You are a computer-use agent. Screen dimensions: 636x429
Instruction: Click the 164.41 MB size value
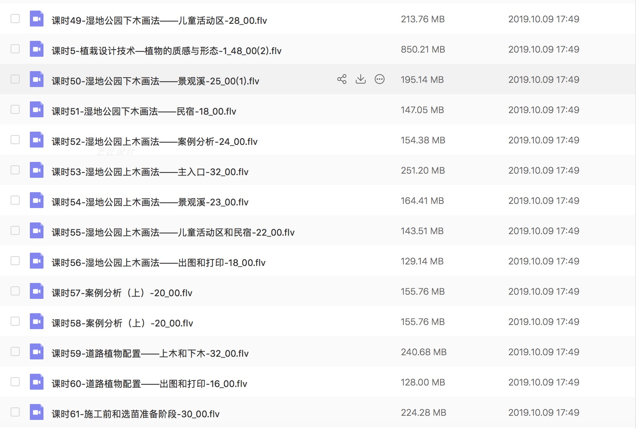pyautogui.click(x=422, y=201)
